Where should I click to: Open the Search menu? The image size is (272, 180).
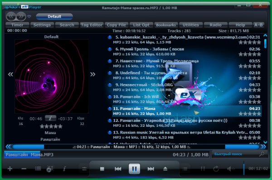click(x=67, y=25)
